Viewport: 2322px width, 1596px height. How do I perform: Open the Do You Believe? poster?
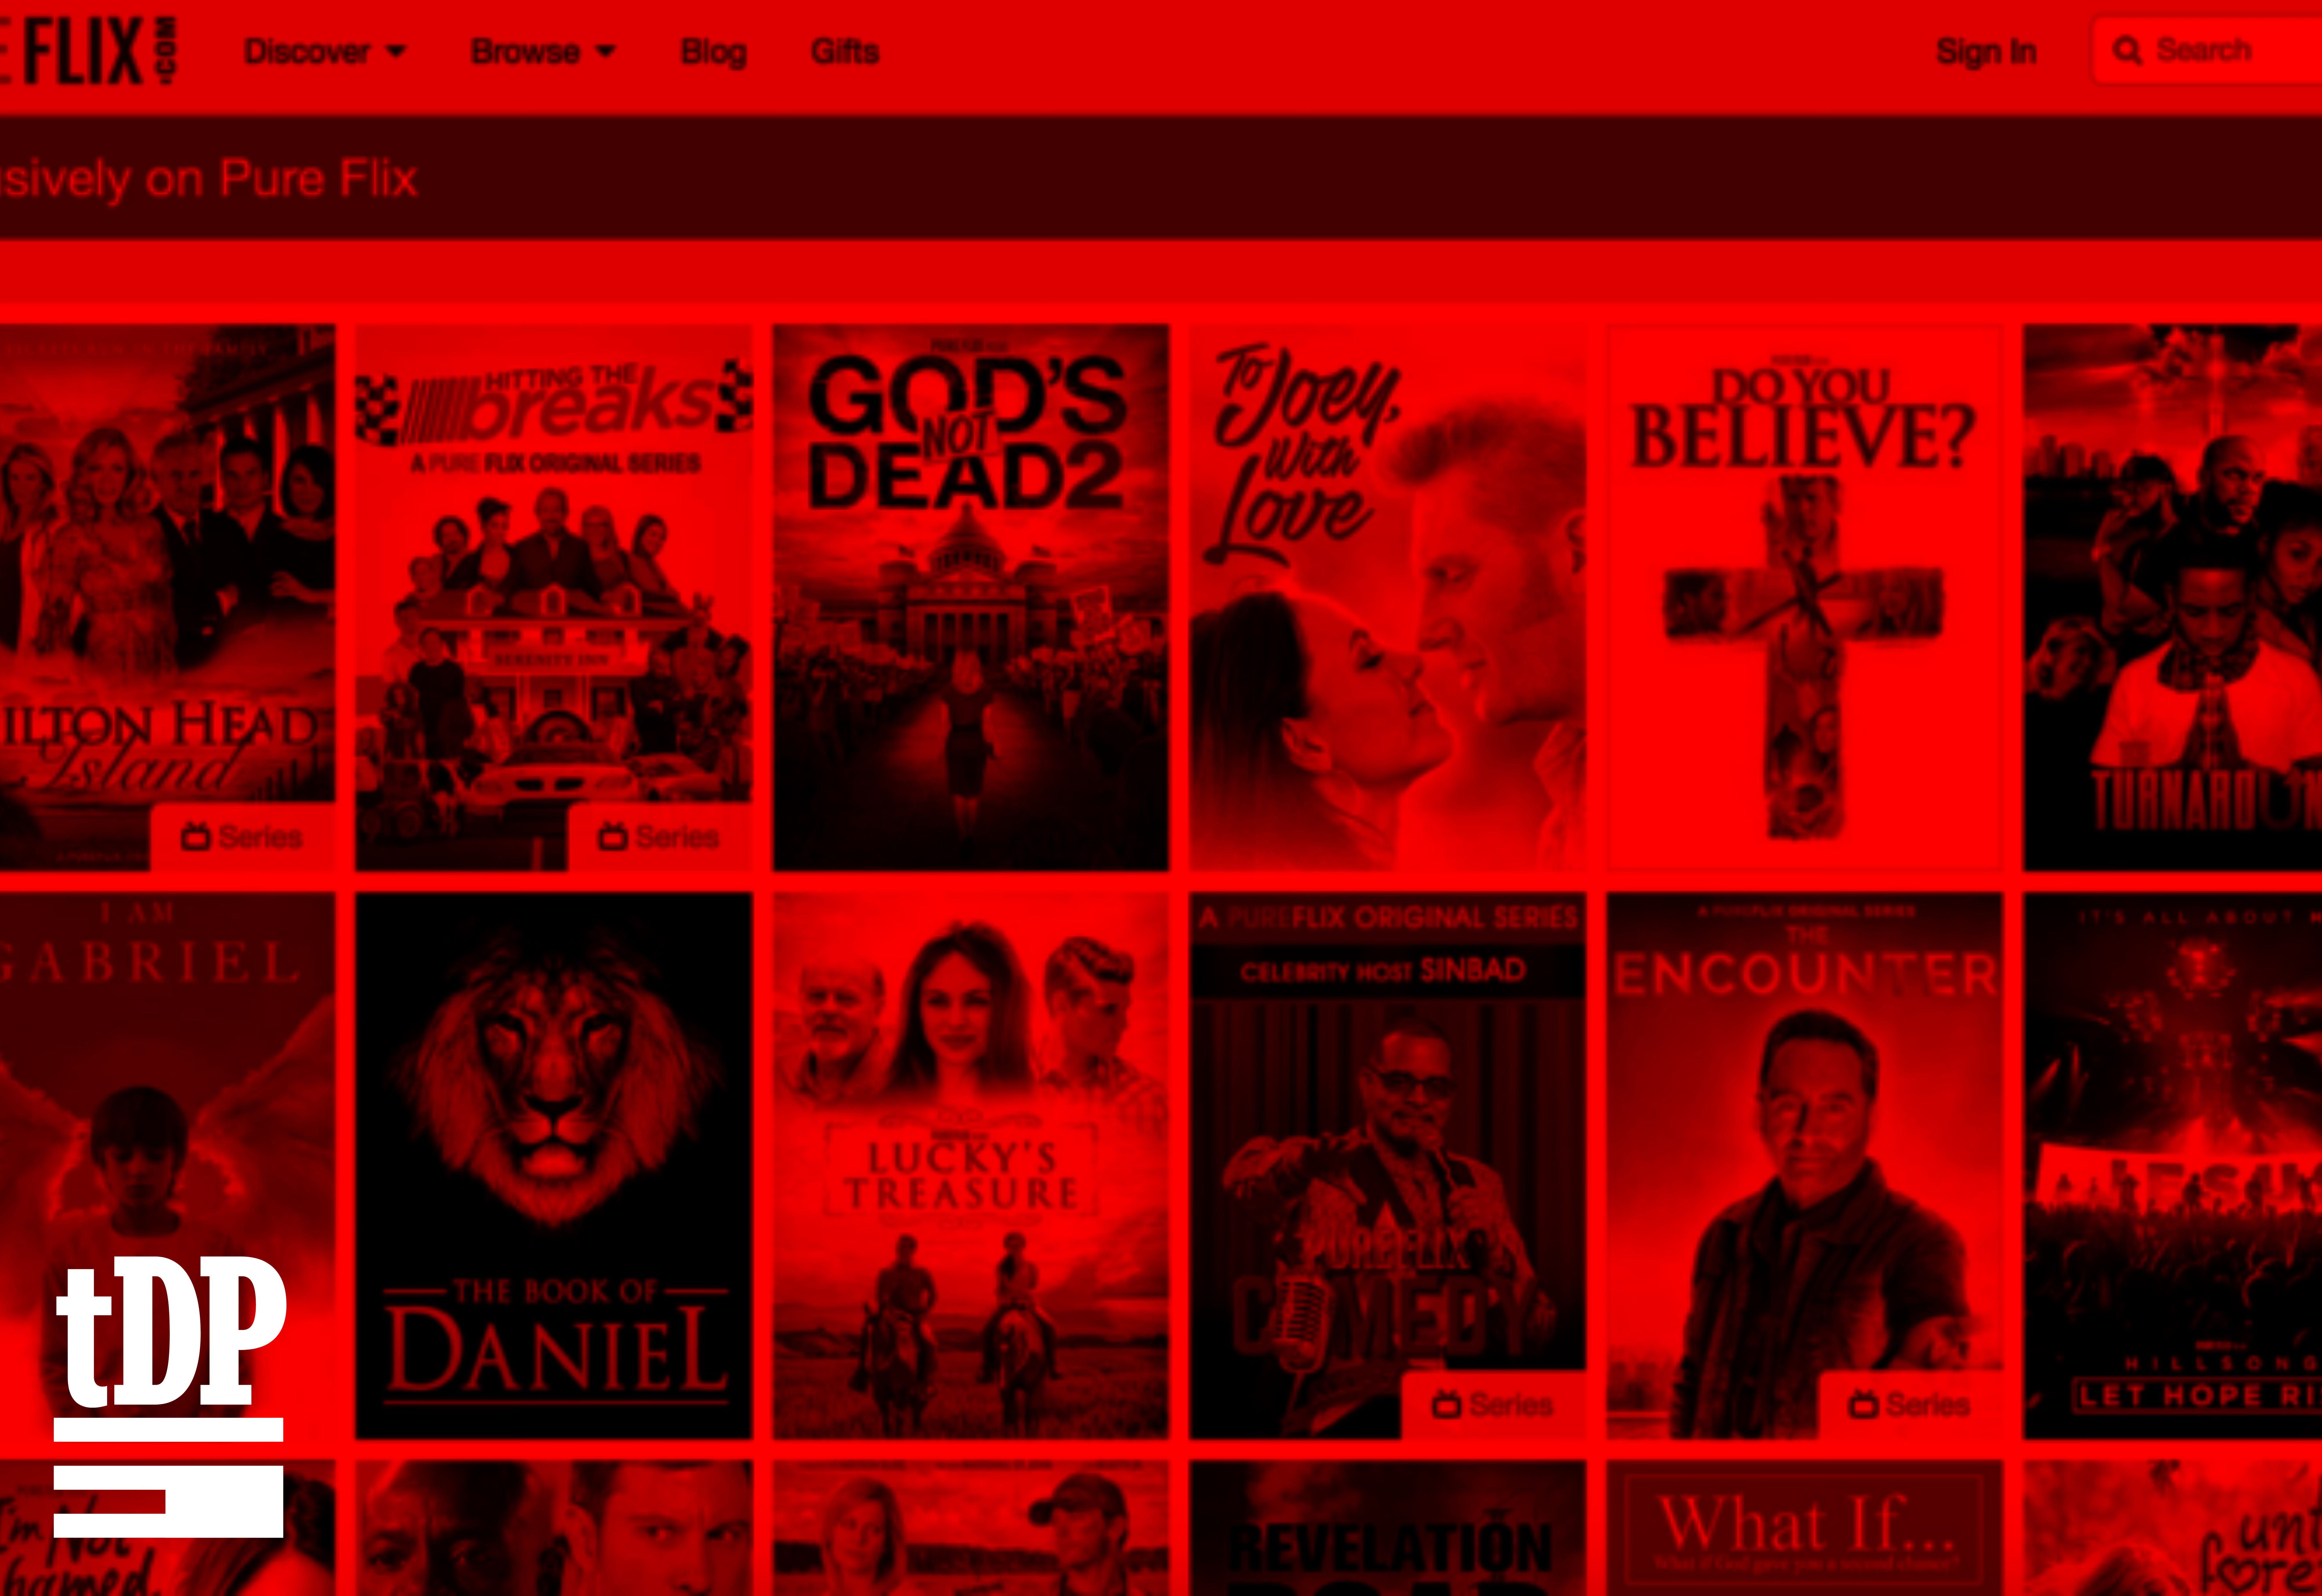click(1805, 597)
